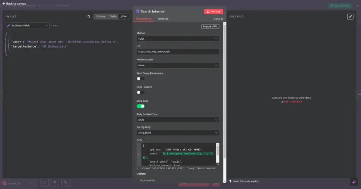Disable the Send Body toggle
This screenshot has width=361, height=189.
(x=140, y=106)
